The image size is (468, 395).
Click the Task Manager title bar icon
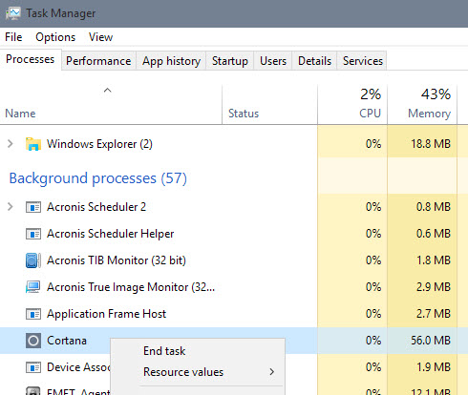coord(12,13)
